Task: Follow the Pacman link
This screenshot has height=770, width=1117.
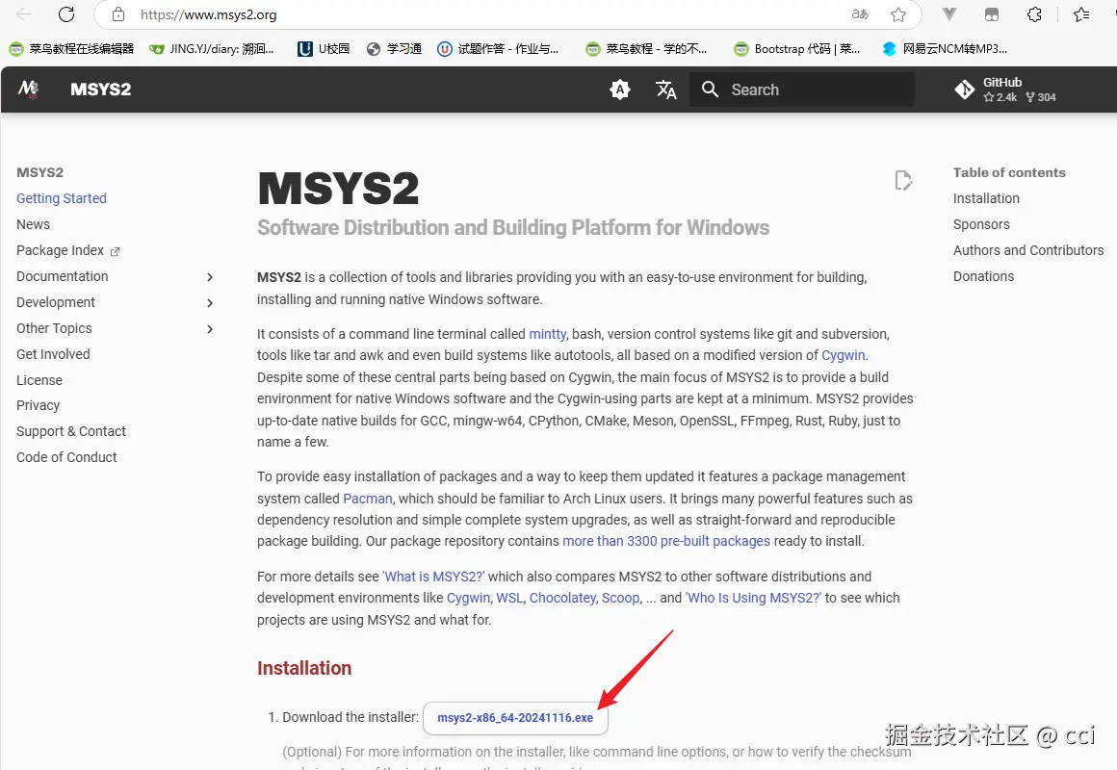Action: [x=368, y=499]
